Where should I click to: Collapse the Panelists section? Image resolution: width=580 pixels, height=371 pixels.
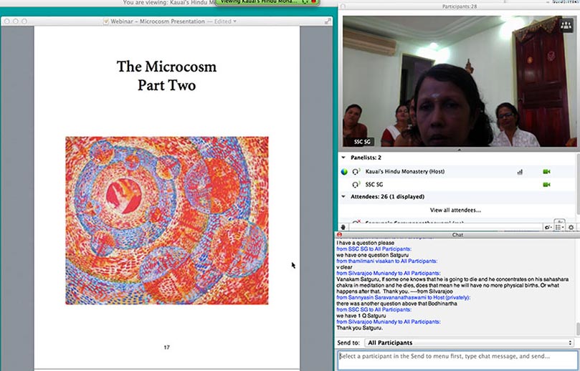(343, 157)
